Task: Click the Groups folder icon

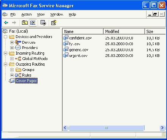Action: (18, 70)
